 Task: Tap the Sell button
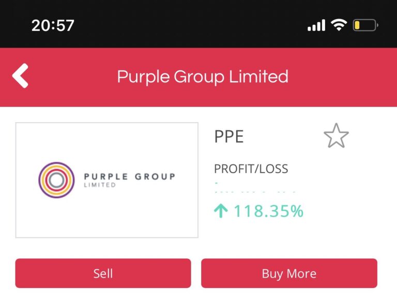pos(103,273)
